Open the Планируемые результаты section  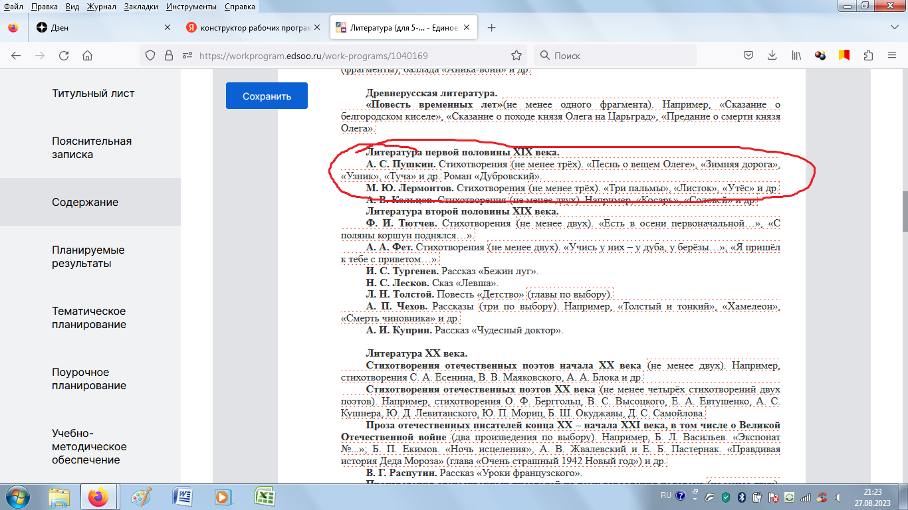point(88,257)
